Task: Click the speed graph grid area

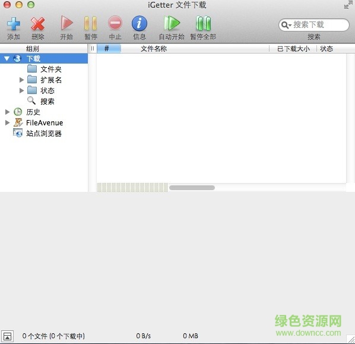Action: tap(132, 187)
